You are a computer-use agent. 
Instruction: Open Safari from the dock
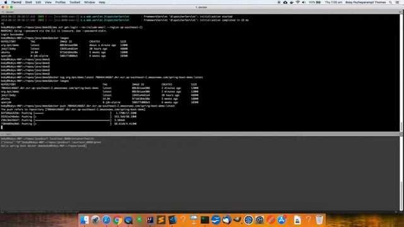[x=106, y=220]
